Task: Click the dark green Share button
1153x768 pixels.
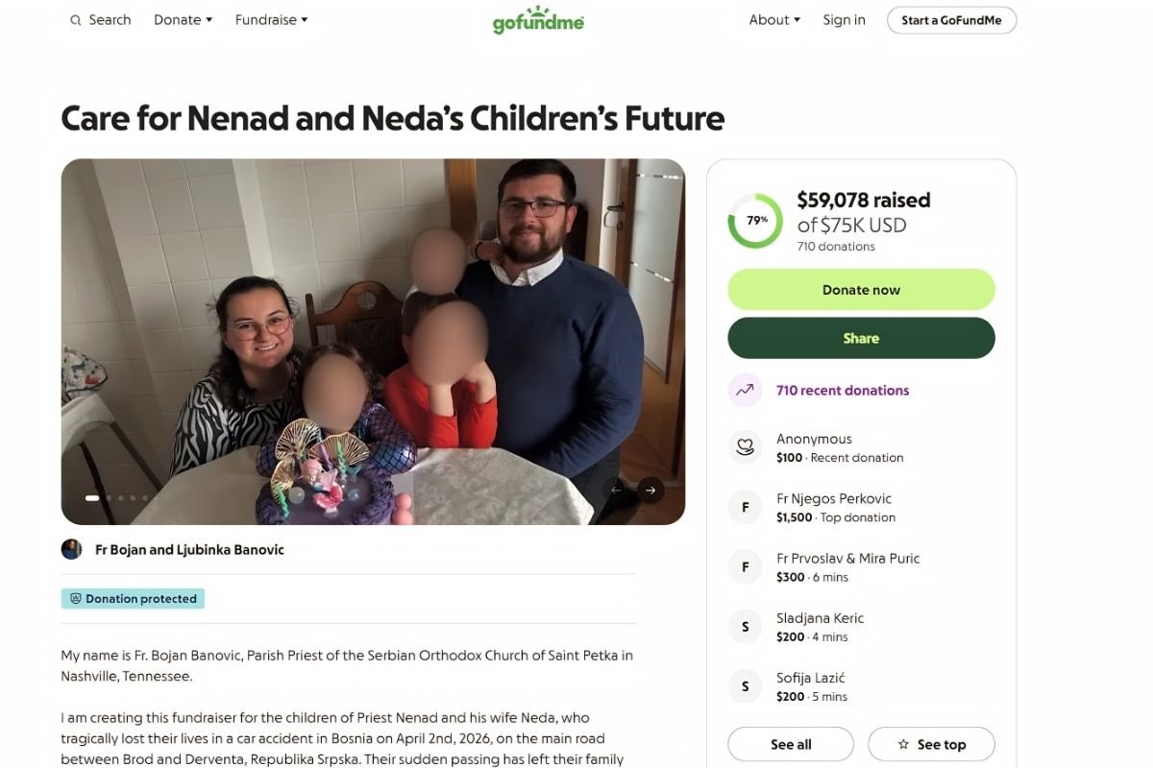Action: tap(861, 338)
